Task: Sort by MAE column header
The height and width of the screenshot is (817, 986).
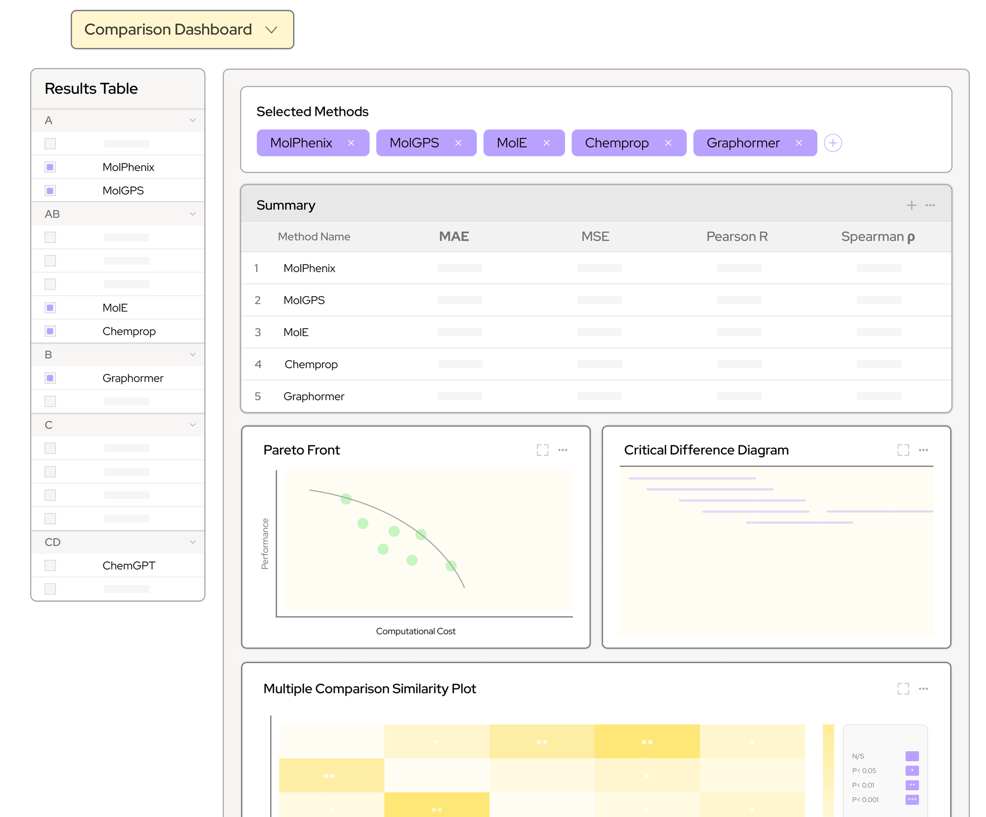Action: pyautogui.click(x=454, y=237)
